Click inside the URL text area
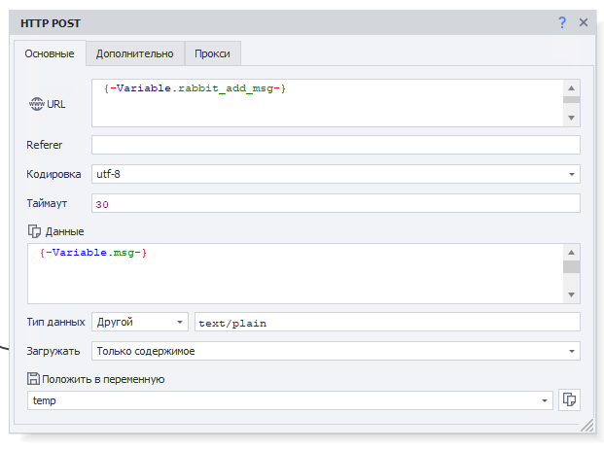This screenshot has width=604, height=450. (328, 103)
